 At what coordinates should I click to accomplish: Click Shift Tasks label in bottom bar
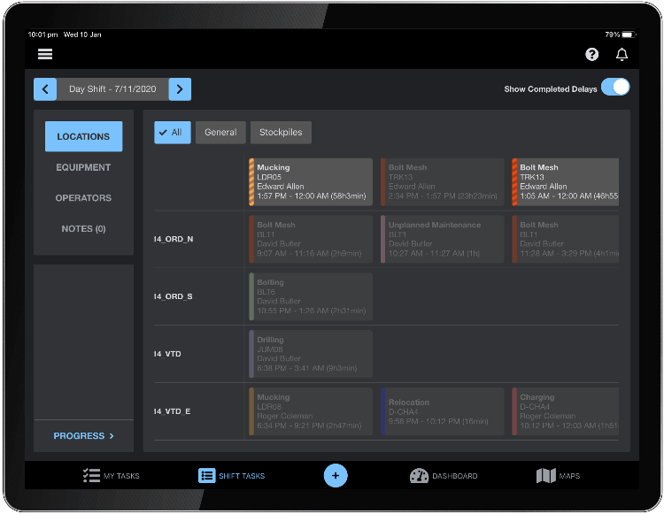point(242,476)
